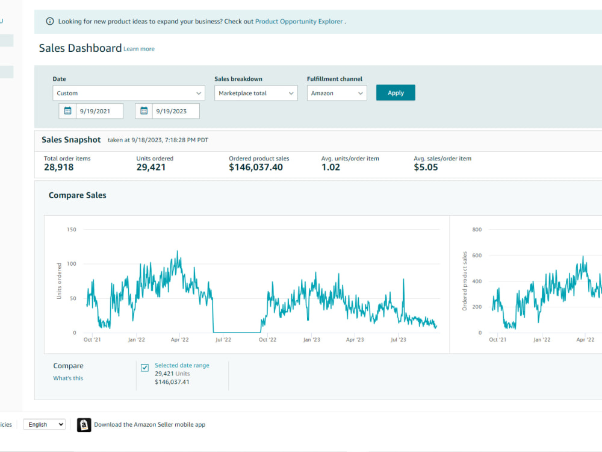
Task: Open the Fulfillment channel Amazon dropdown
Action: click(x=337, y=93)
